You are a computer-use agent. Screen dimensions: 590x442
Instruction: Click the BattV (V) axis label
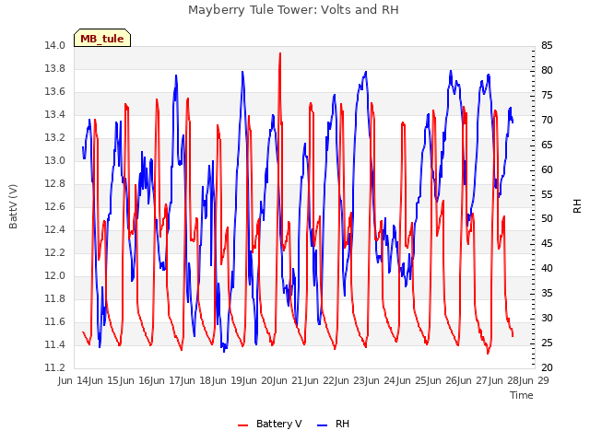point(13,206)
